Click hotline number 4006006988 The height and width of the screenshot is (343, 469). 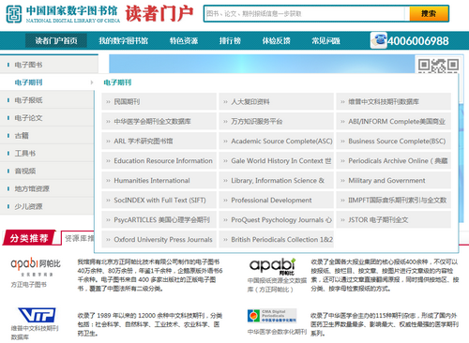pyautogui.click(x=418, y=41)
